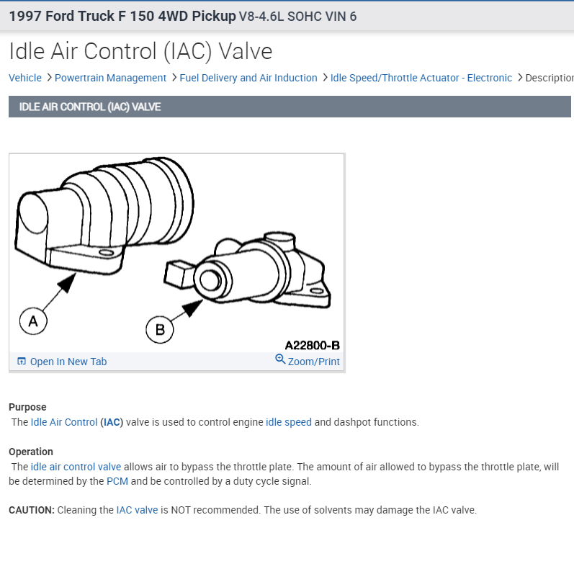Click the chevron before Description breadcrumb
574x569 pixels.
coord(519,78)
